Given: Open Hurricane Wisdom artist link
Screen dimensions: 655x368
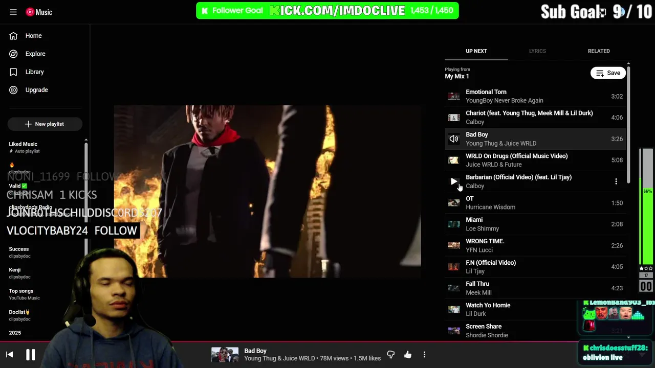Looking at the screenshot, I should click(490, 207).
